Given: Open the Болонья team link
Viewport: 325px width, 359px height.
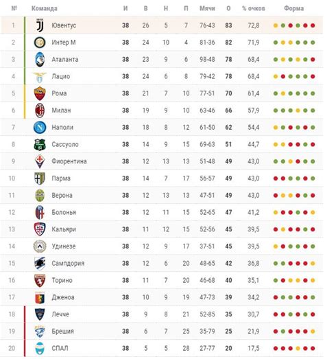Looking at the screenshot, I should pos(64,212).
